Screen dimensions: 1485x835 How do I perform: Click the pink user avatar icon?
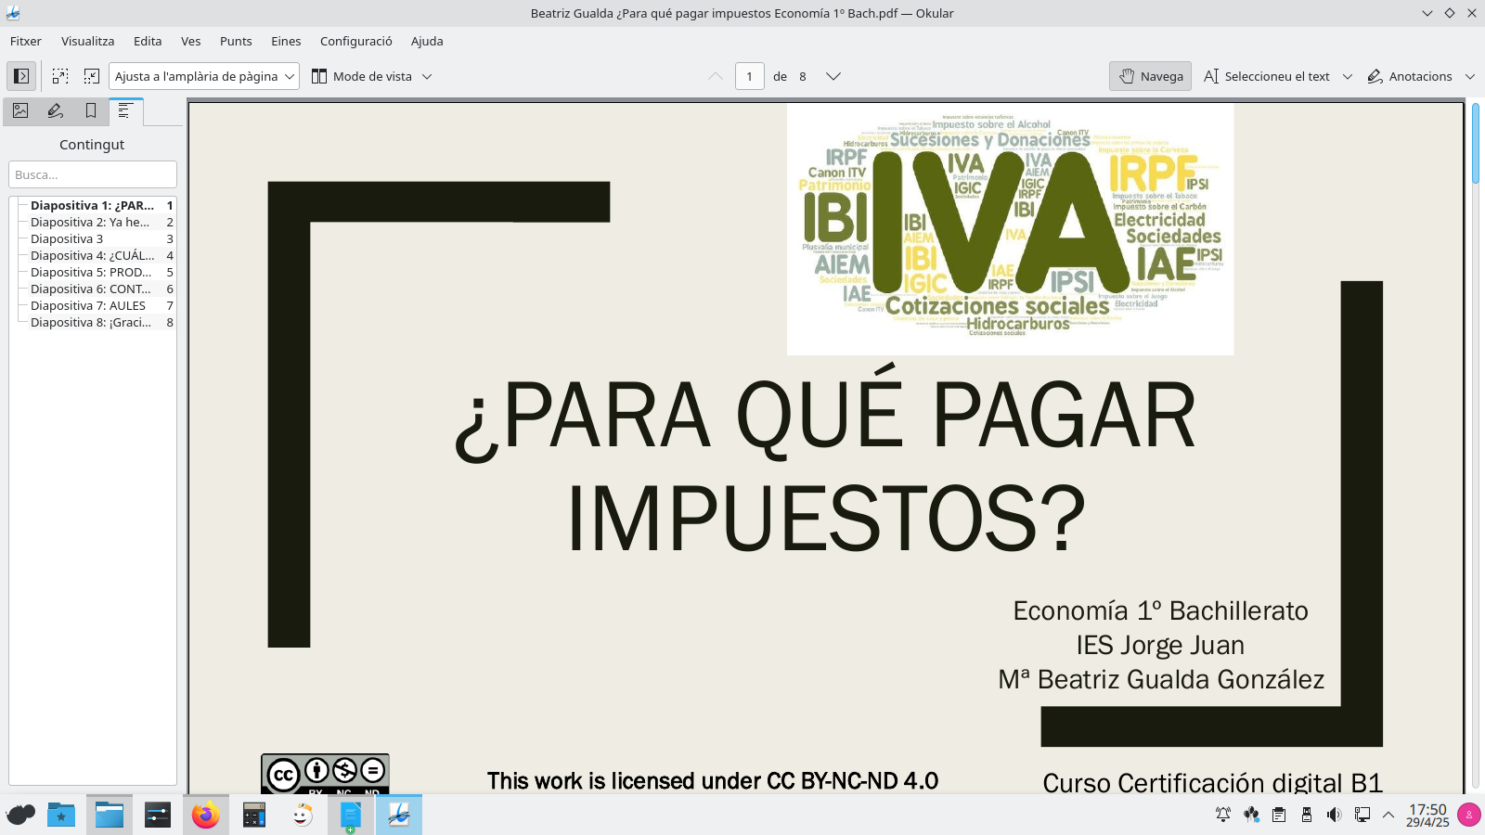[x=1469, y=815]
